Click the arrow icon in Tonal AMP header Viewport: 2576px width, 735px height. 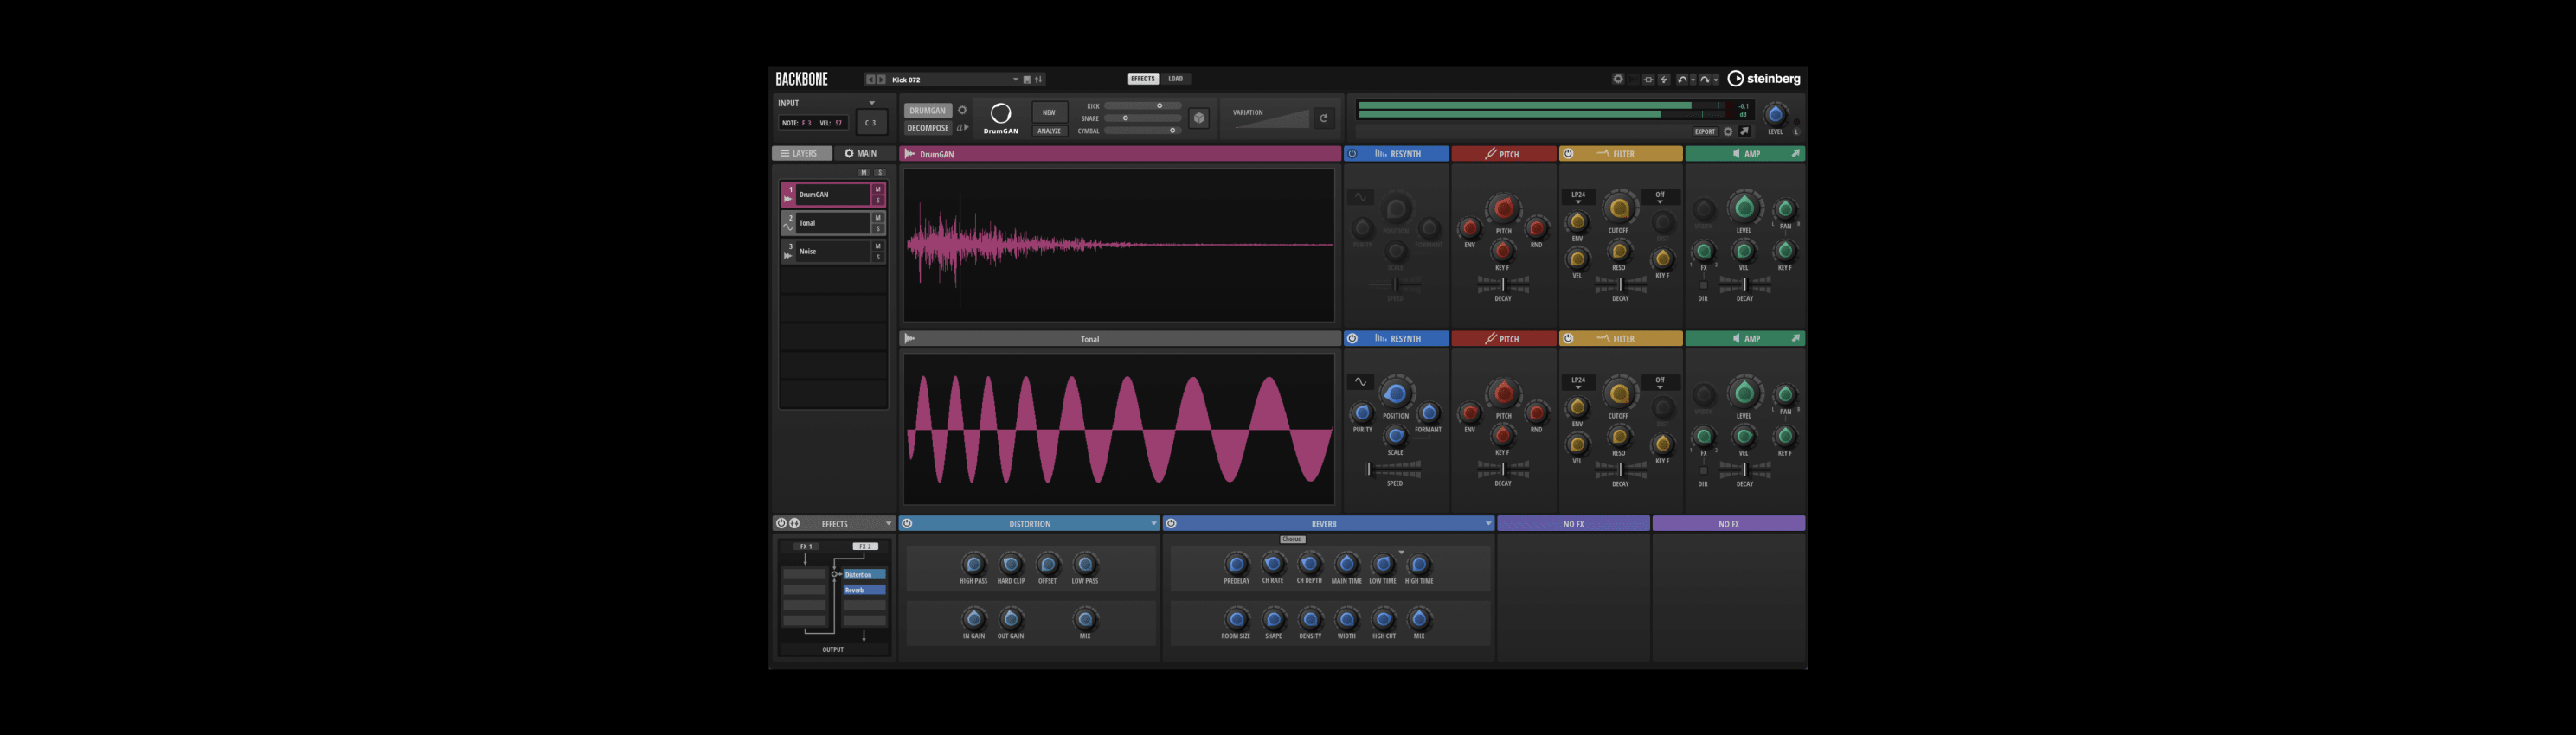click(x=1796, y=339)
